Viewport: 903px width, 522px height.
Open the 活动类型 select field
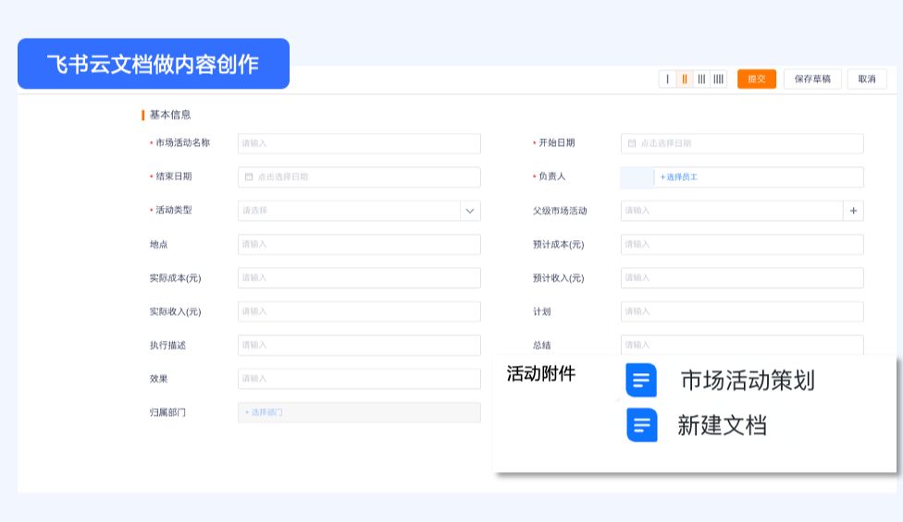pos(359,211)
